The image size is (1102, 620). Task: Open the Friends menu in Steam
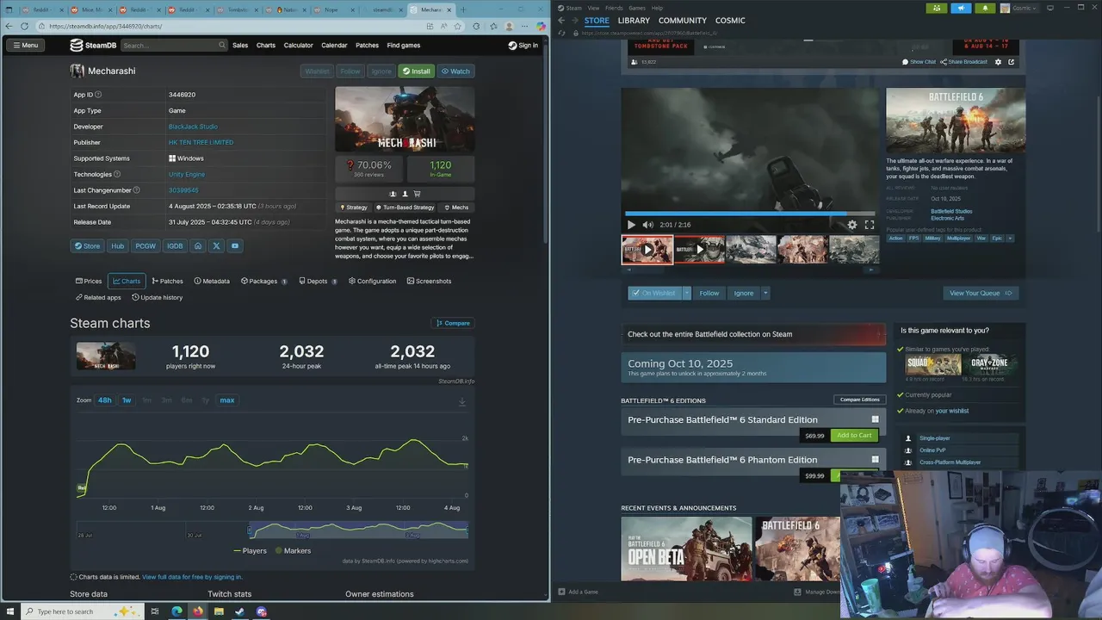(x=614, y=8)
